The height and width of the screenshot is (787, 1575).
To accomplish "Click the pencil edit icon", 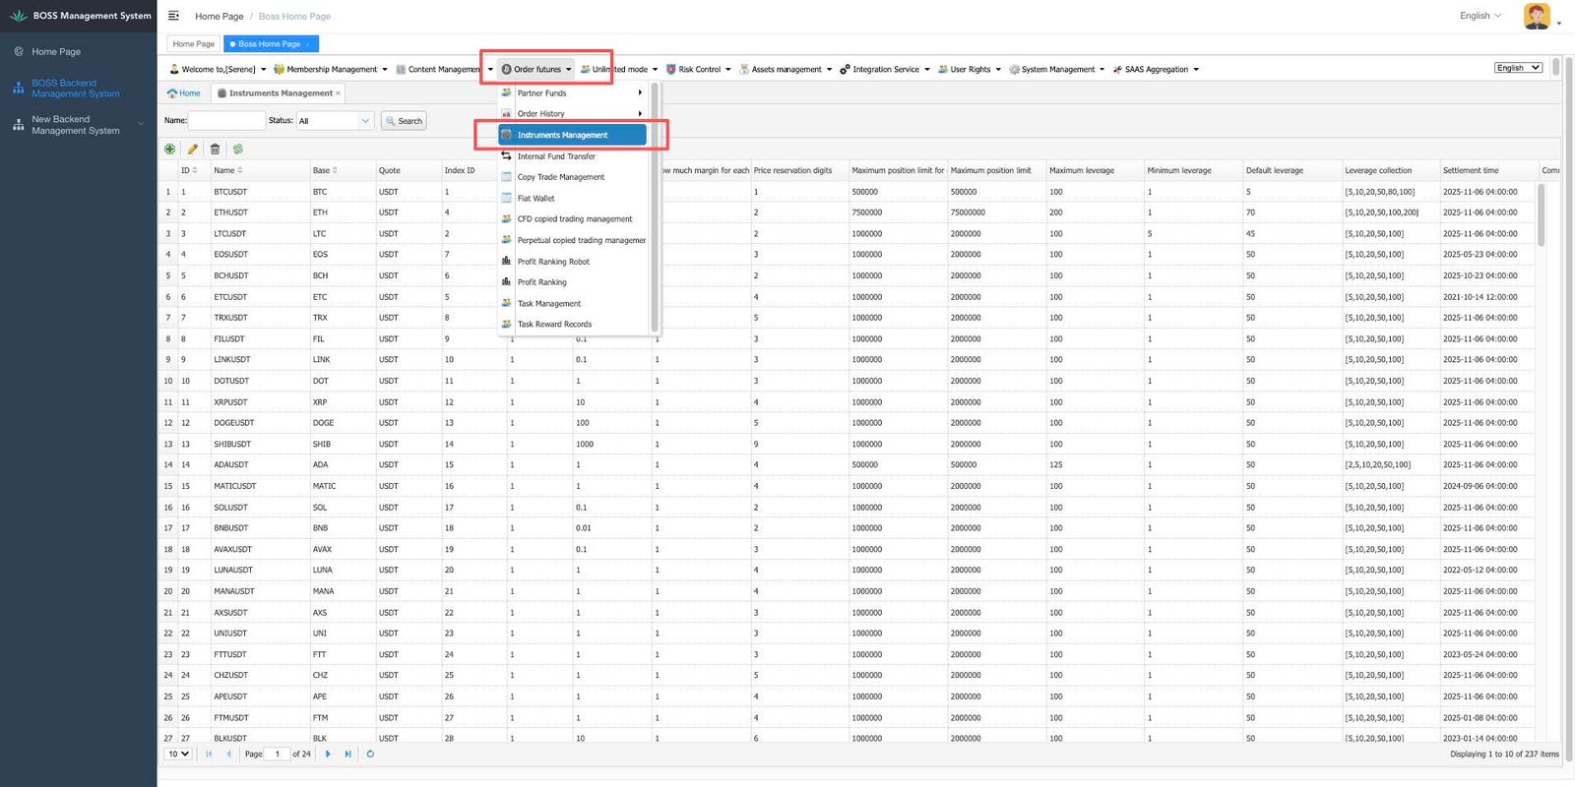I will tap(193, 150).
